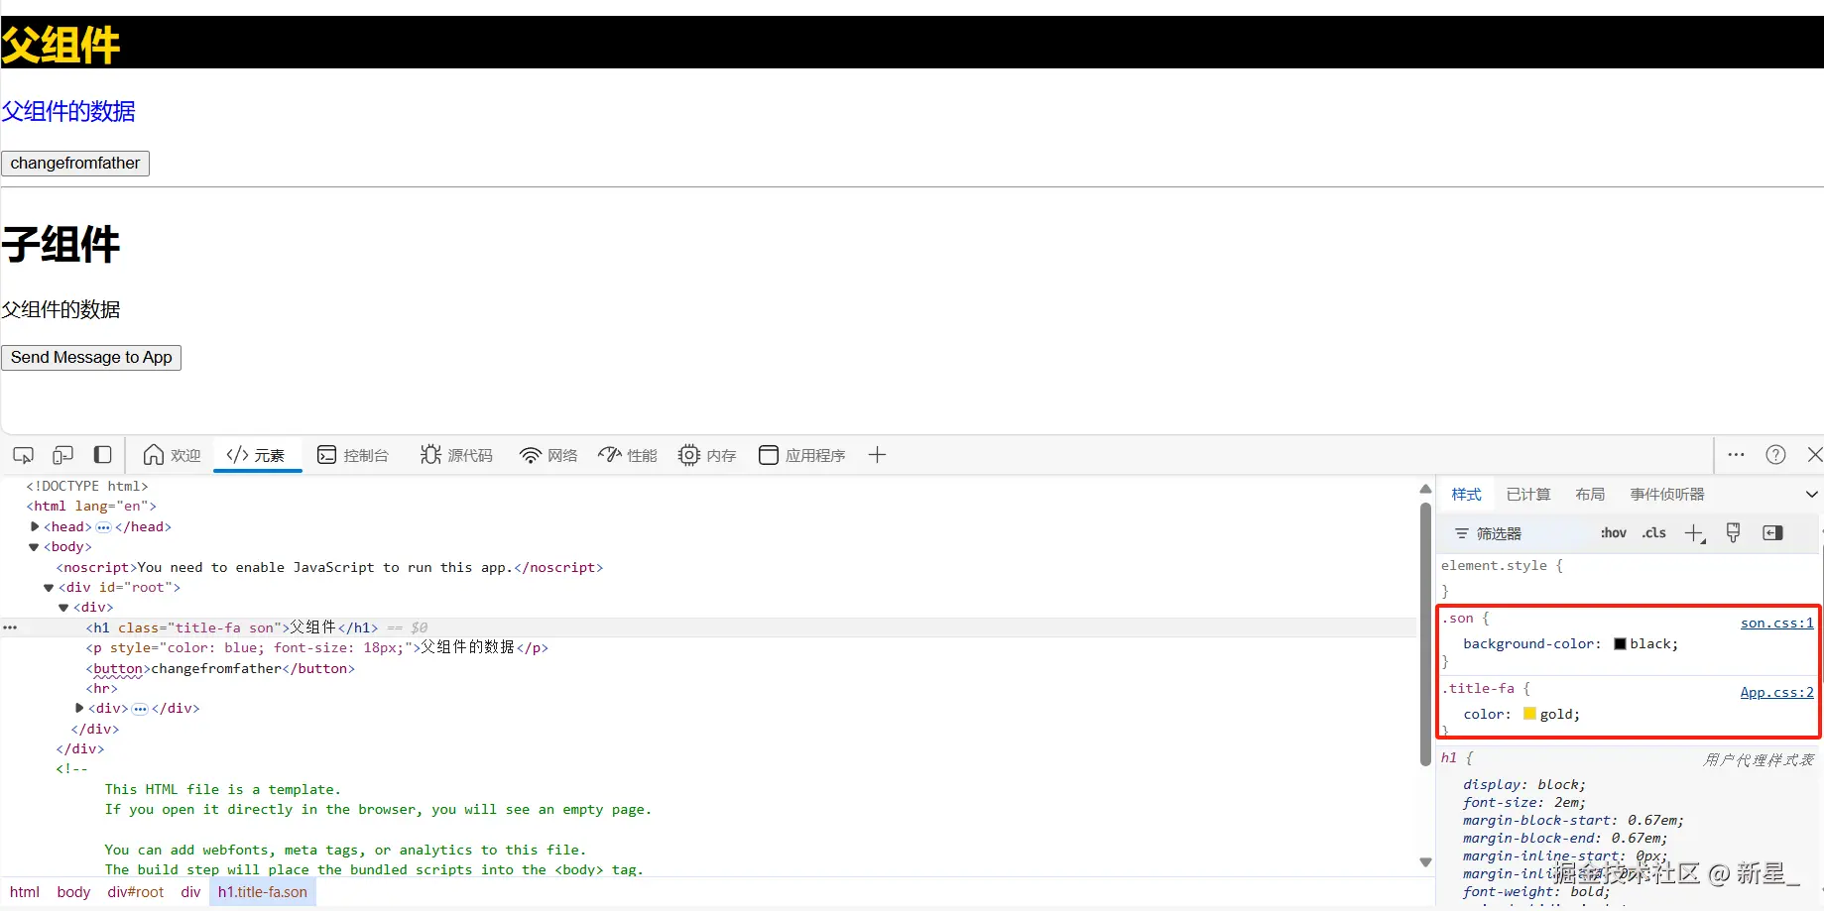
Task: Click the black background-color swatch
Action: 1620,644
